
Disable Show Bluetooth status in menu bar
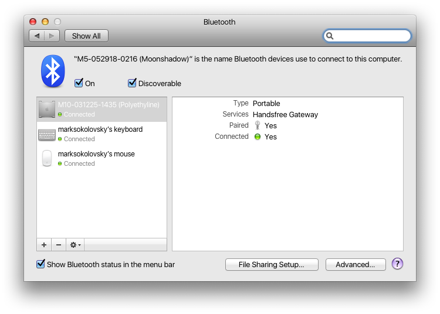point(40,264)
